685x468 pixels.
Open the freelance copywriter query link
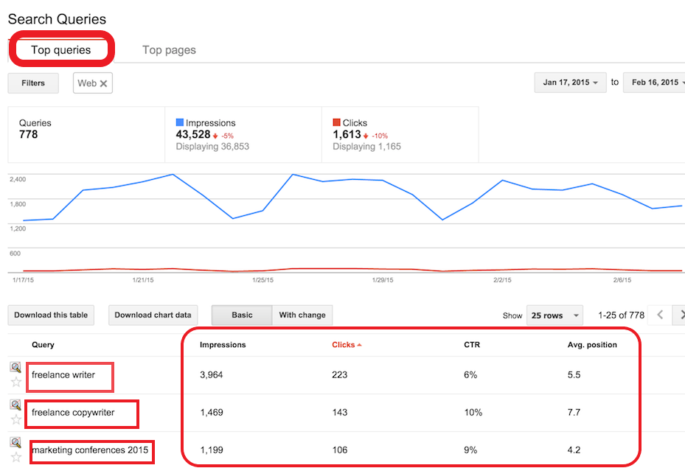click(73, 413)
